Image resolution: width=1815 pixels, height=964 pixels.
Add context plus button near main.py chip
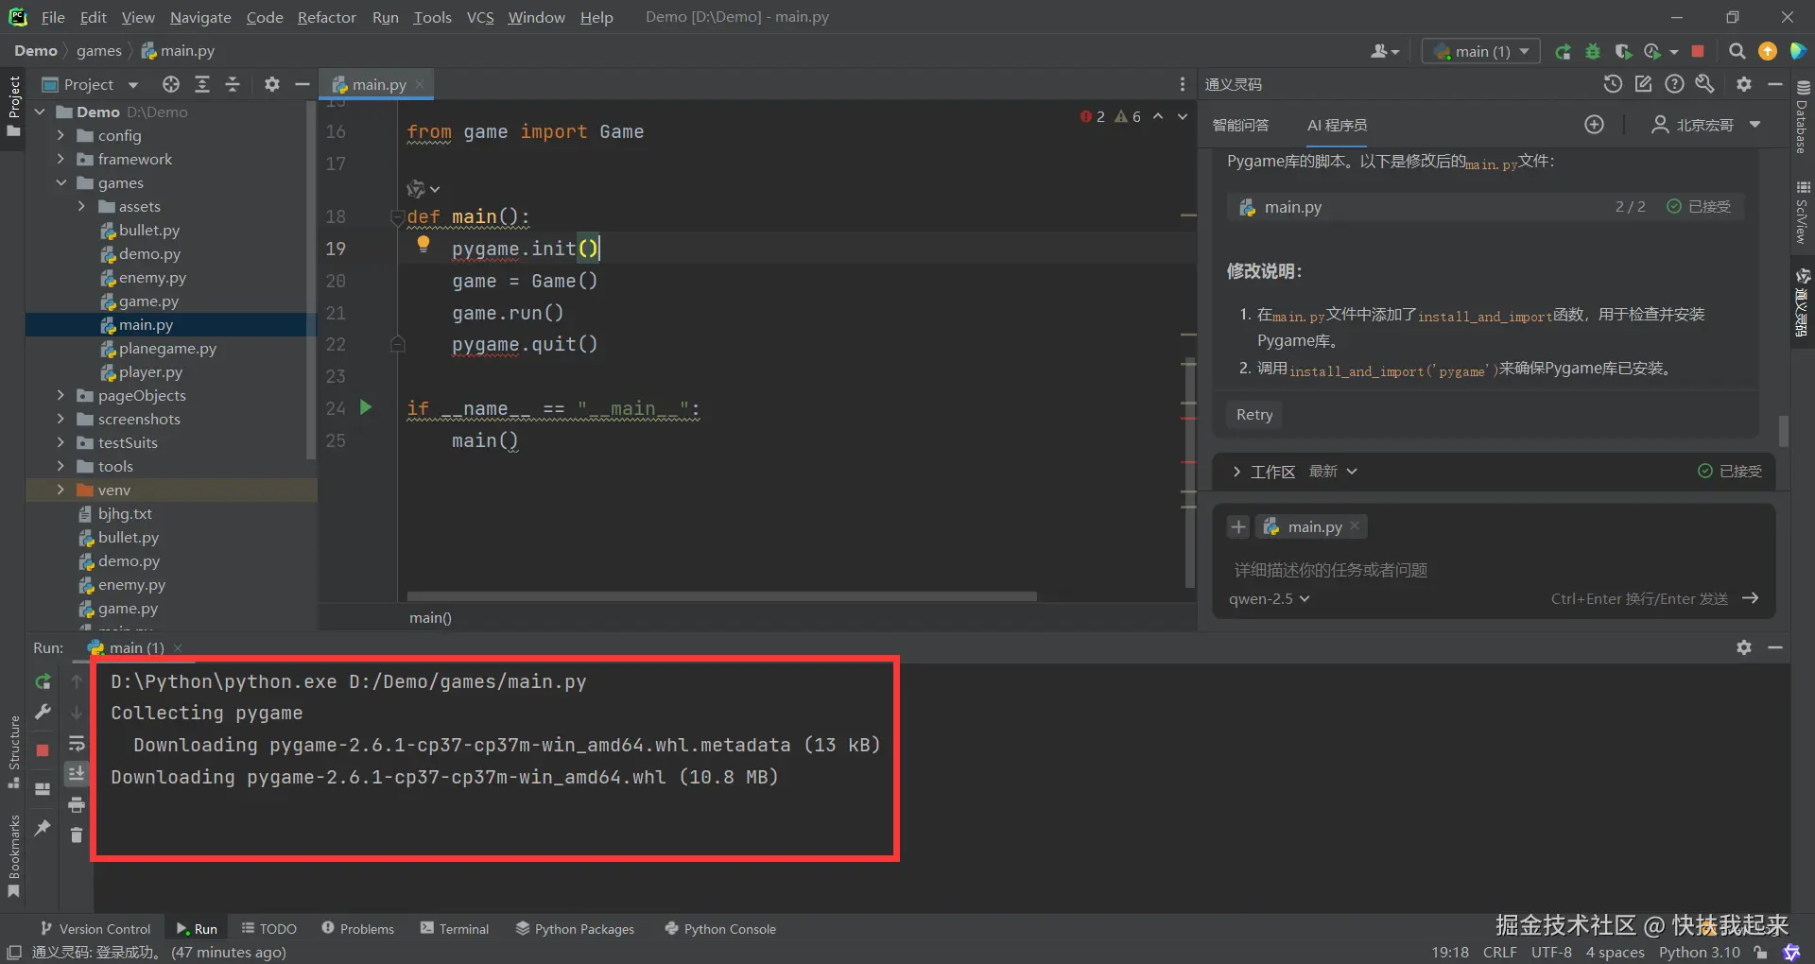coord(1238,526)
